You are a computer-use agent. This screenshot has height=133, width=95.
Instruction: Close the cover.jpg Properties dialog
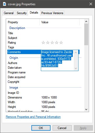91,4
